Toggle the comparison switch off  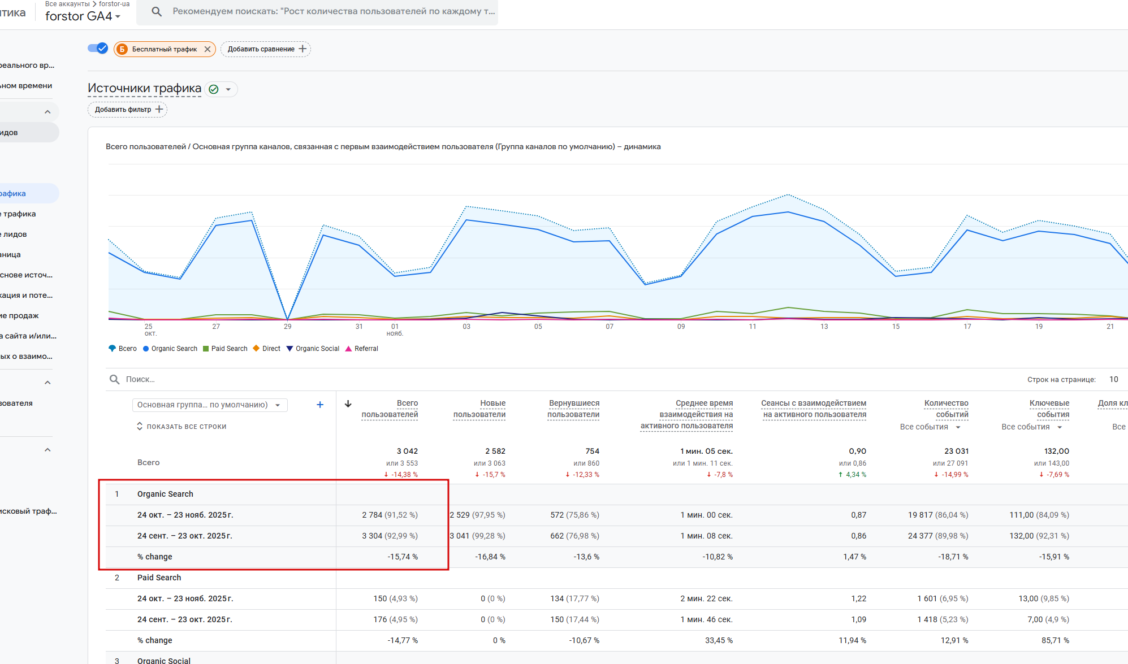click(98, 49)
